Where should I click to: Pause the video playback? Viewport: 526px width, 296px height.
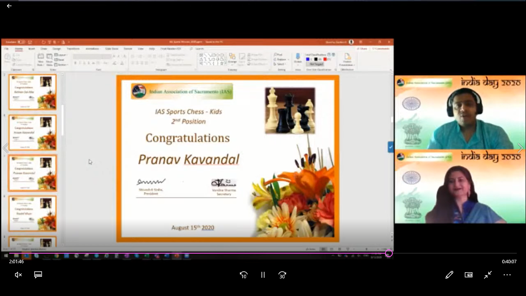click(x=263, y=275)
